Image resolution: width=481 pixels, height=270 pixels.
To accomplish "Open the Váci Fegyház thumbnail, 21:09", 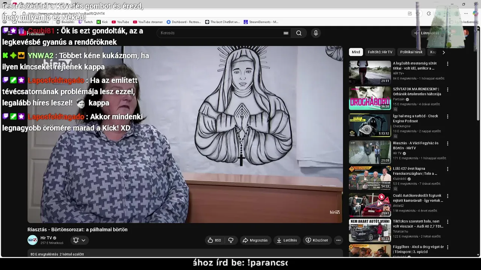I will [x=370, y=152].
